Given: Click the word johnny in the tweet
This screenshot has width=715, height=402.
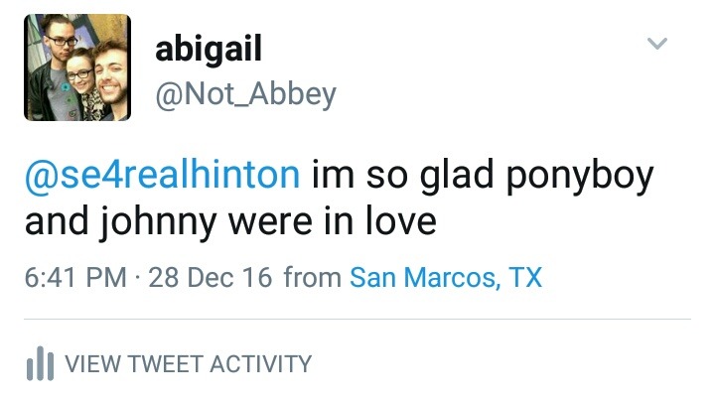Looking at the screenshot, I should (x=151, y=221).
